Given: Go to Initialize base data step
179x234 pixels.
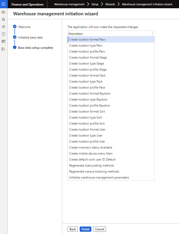Looking at the screenshot, I should [x=30, y=37].
